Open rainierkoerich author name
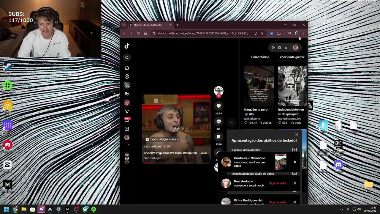The width and height of the screenshot is (380, 214). 253,119
